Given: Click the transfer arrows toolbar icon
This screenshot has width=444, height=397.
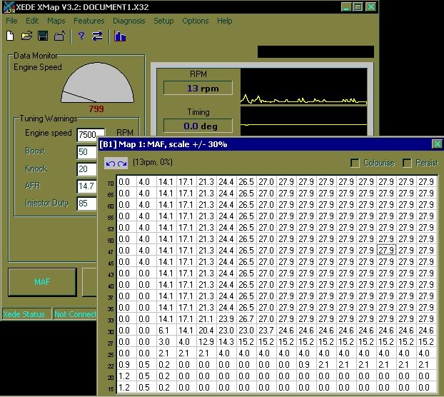Looking at the screenshot, I should pos(97,36).
